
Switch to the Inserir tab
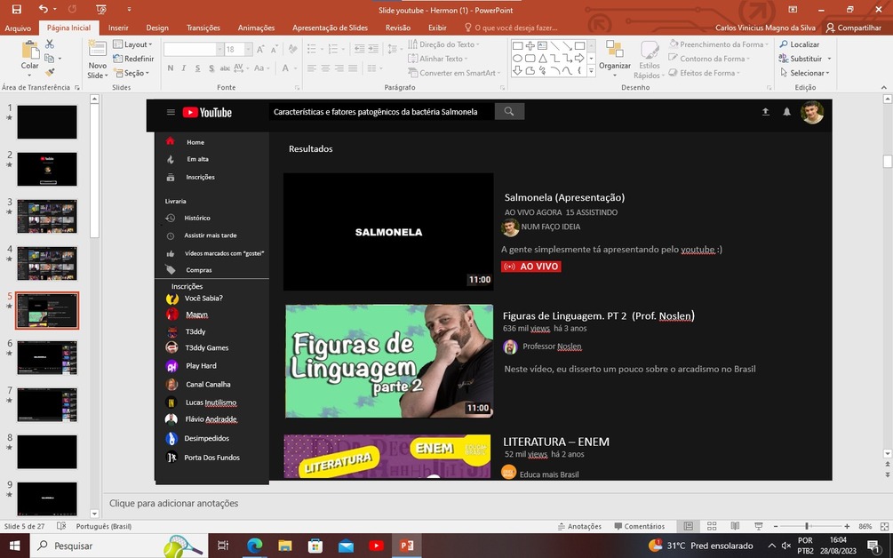click(x=118, y=28)
